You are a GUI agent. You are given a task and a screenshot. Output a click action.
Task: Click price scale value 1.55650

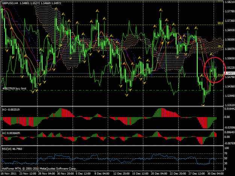pyautogui.click(x=230, y=58)
